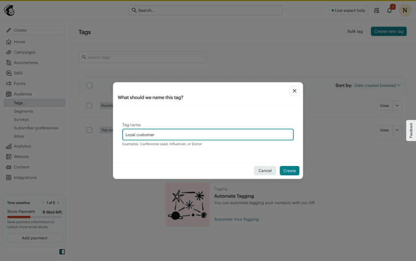Click the invite users icon in header
416x261 pixels.
click(376, 10)
